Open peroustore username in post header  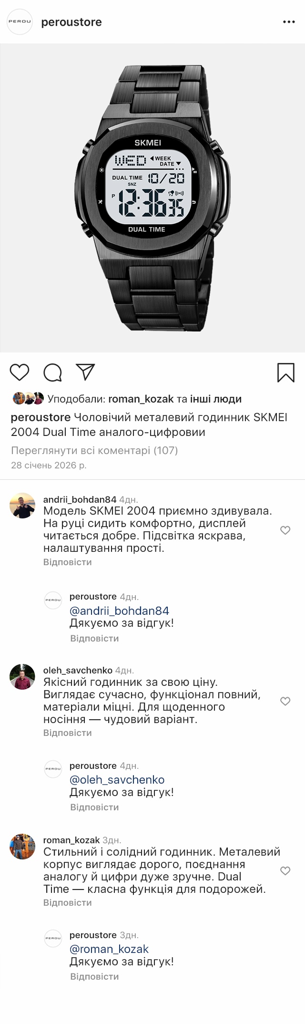71,22
